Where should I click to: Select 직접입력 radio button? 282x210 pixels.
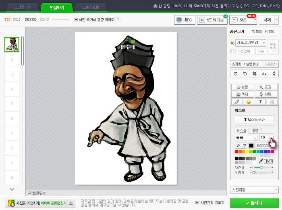coord(232,51)
